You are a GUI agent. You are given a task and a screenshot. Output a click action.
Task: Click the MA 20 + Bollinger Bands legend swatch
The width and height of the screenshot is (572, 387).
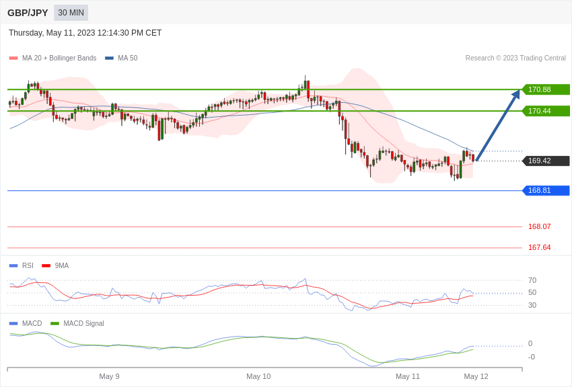(13, 58)
